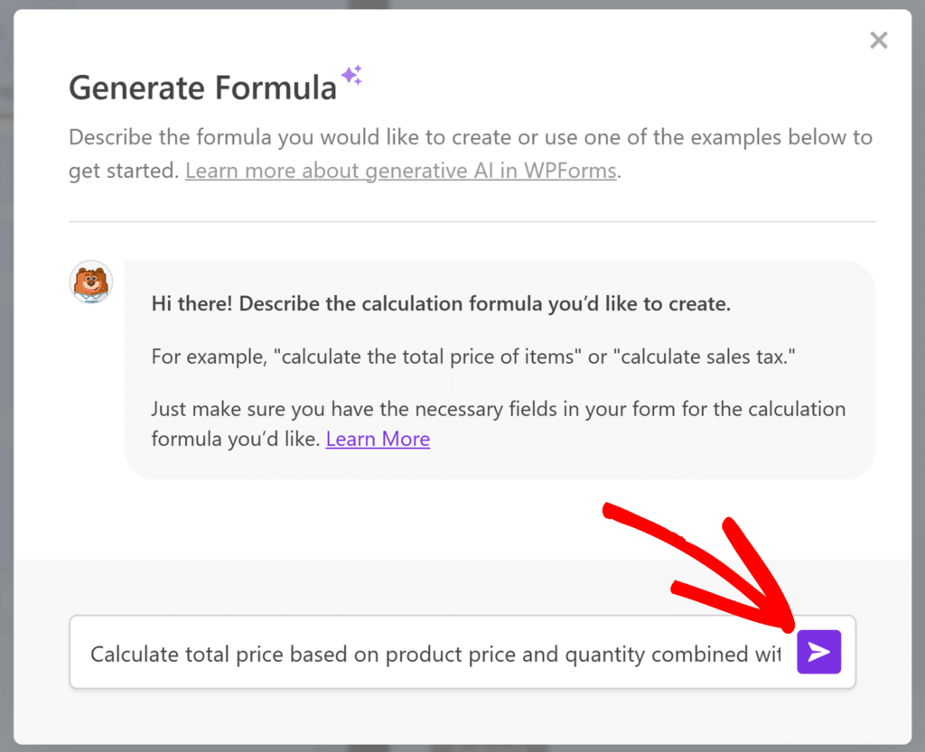Select the bear mascot avatar in the chat
Image resolution: width=925 pixels, height=752 pixels.
pyautogui.click(x=91, y=282)
